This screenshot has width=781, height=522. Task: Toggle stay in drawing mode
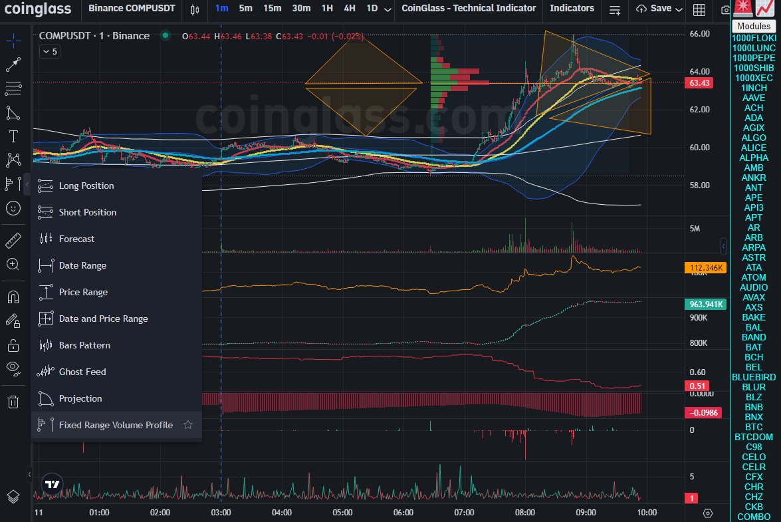[13, 321]
